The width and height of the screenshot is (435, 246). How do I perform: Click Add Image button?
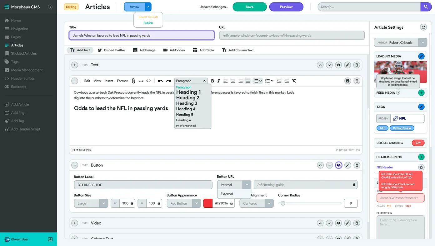(x=144, y=50)
